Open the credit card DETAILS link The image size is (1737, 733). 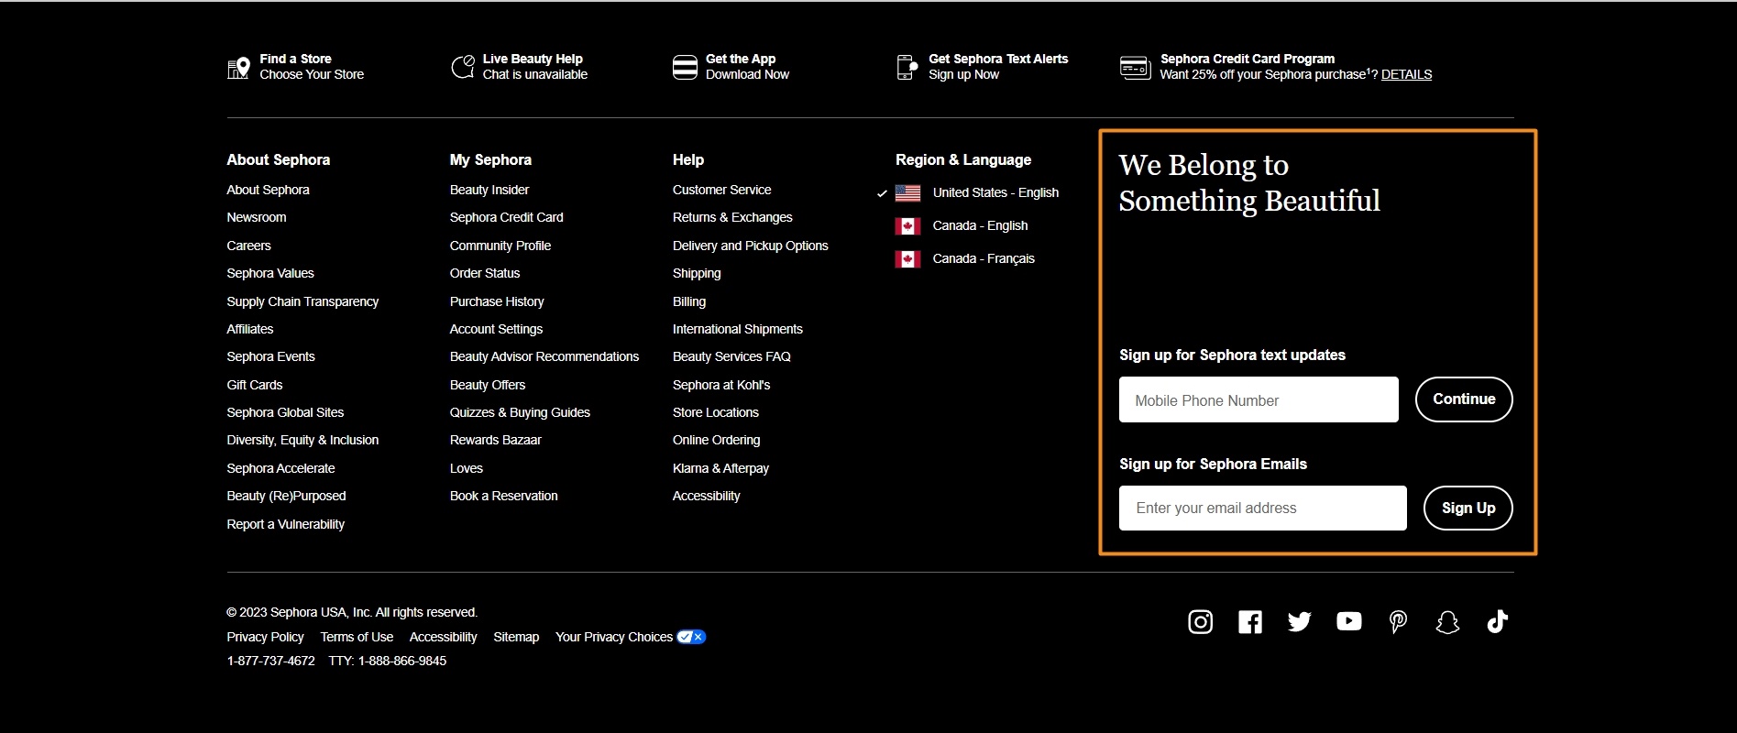(x=1406, y=74)
